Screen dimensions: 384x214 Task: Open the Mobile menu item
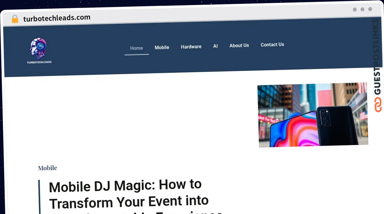point(162,47)
